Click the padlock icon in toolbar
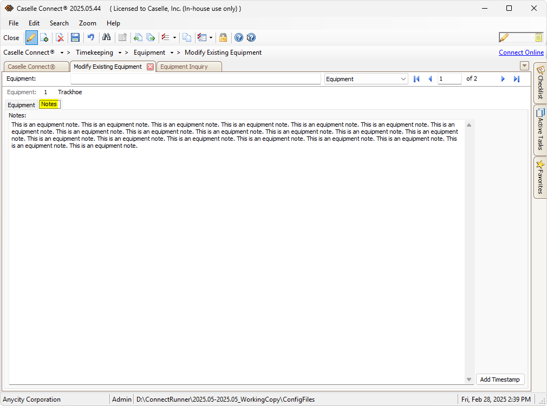The height and width of the screenshot is (406, 547). [x=223, y=38]
